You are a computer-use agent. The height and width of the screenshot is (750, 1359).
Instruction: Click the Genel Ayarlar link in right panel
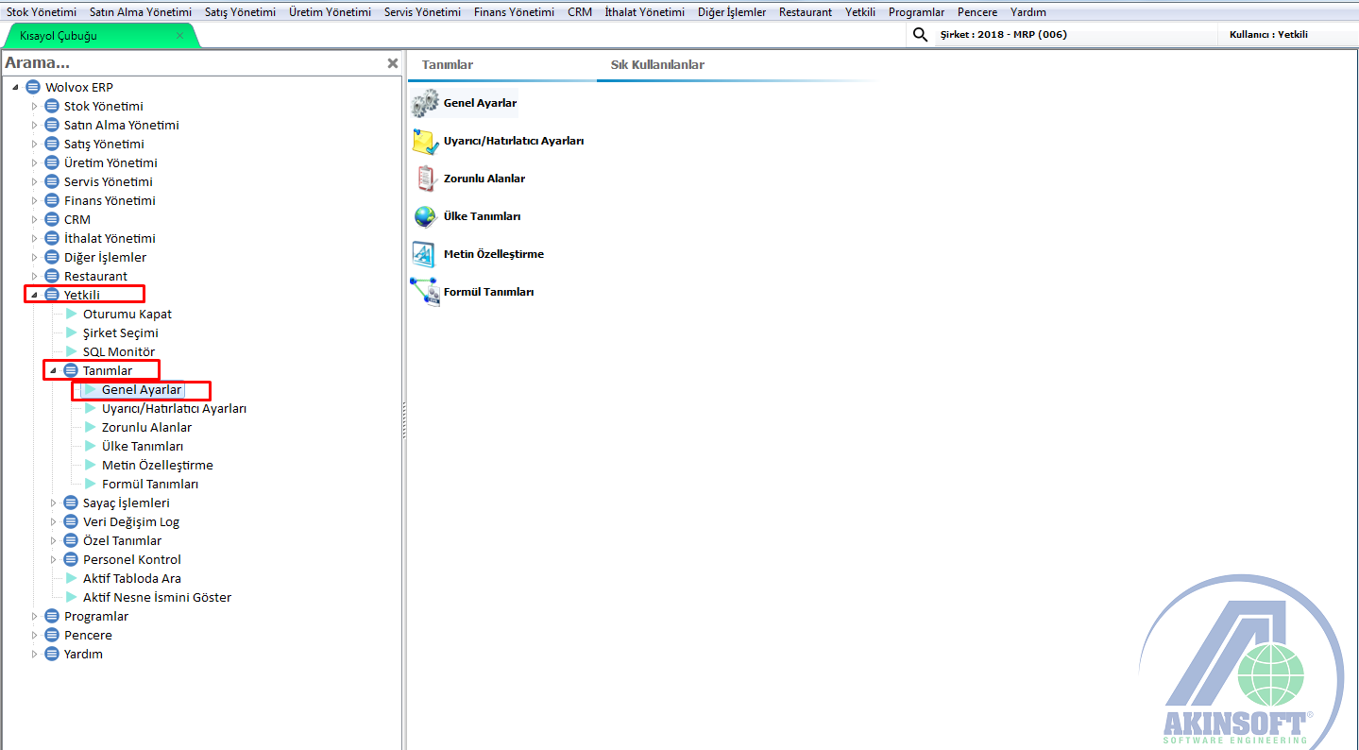[480, 103]
